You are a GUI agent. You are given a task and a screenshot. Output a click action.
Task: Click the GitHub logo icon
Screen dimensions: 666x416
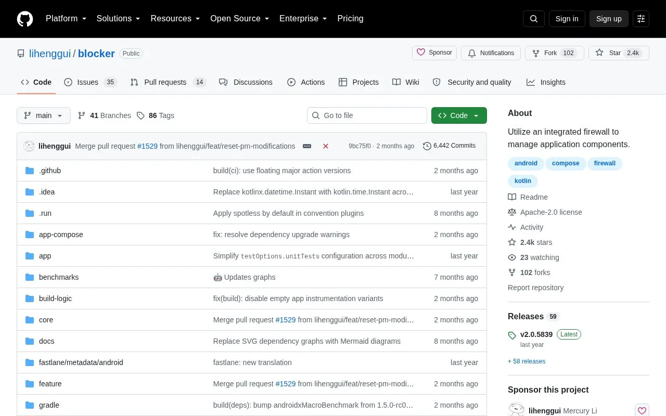coord(25,19)
